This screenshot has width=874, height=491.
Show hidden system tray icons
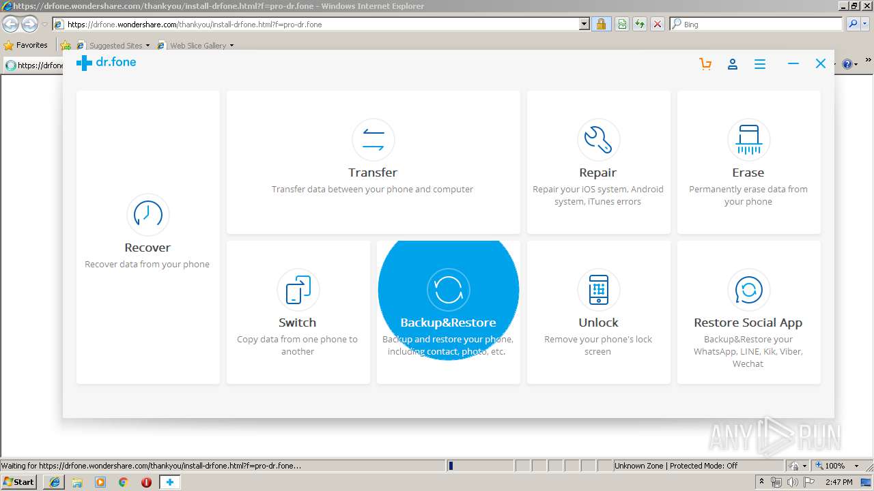pyautogui.click(x=761, y=482)
